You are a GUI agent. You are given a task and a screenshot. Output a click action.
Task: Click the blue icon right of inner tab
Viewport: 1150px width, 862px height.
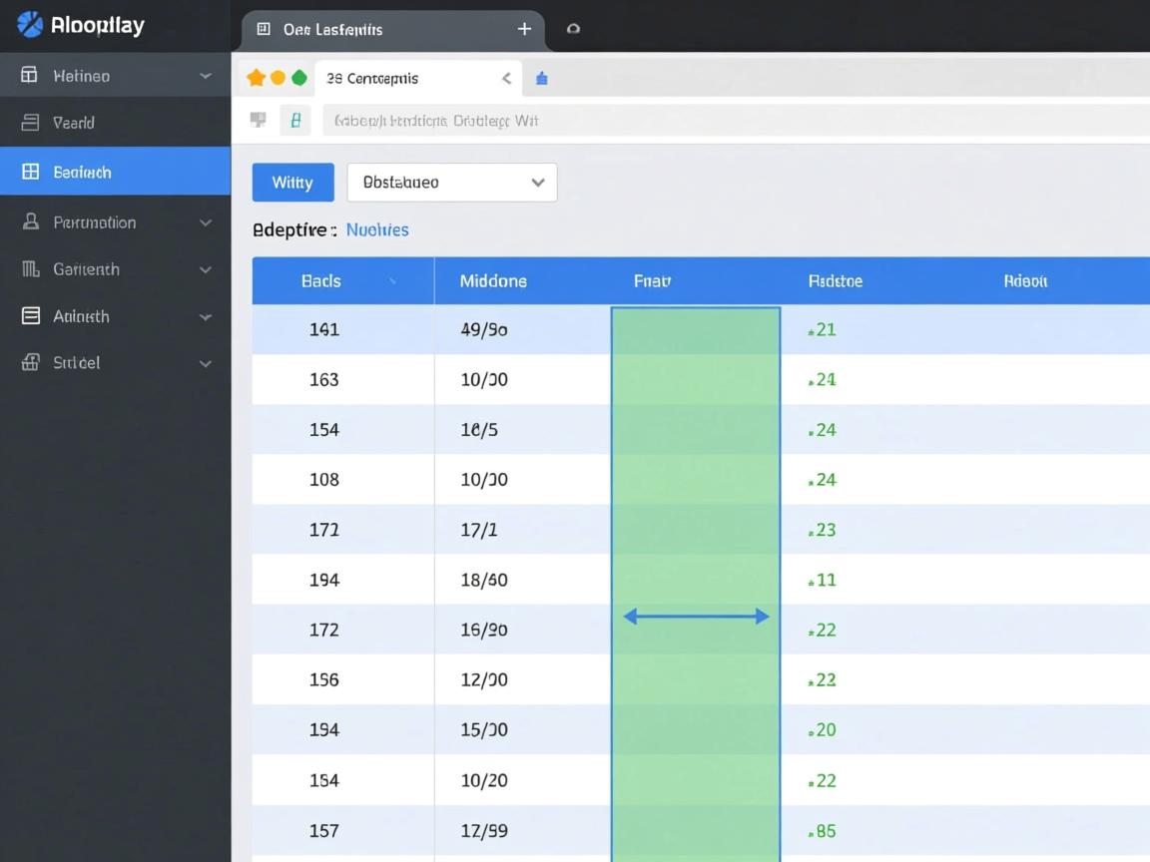[x=541, y=79]
